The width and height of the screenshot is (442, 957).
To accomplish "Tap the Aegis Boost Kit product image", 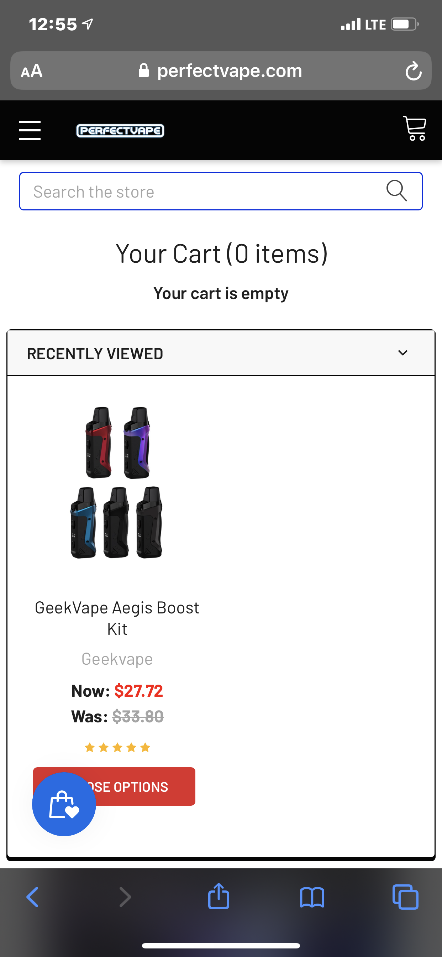I will [x=117, y=482].
